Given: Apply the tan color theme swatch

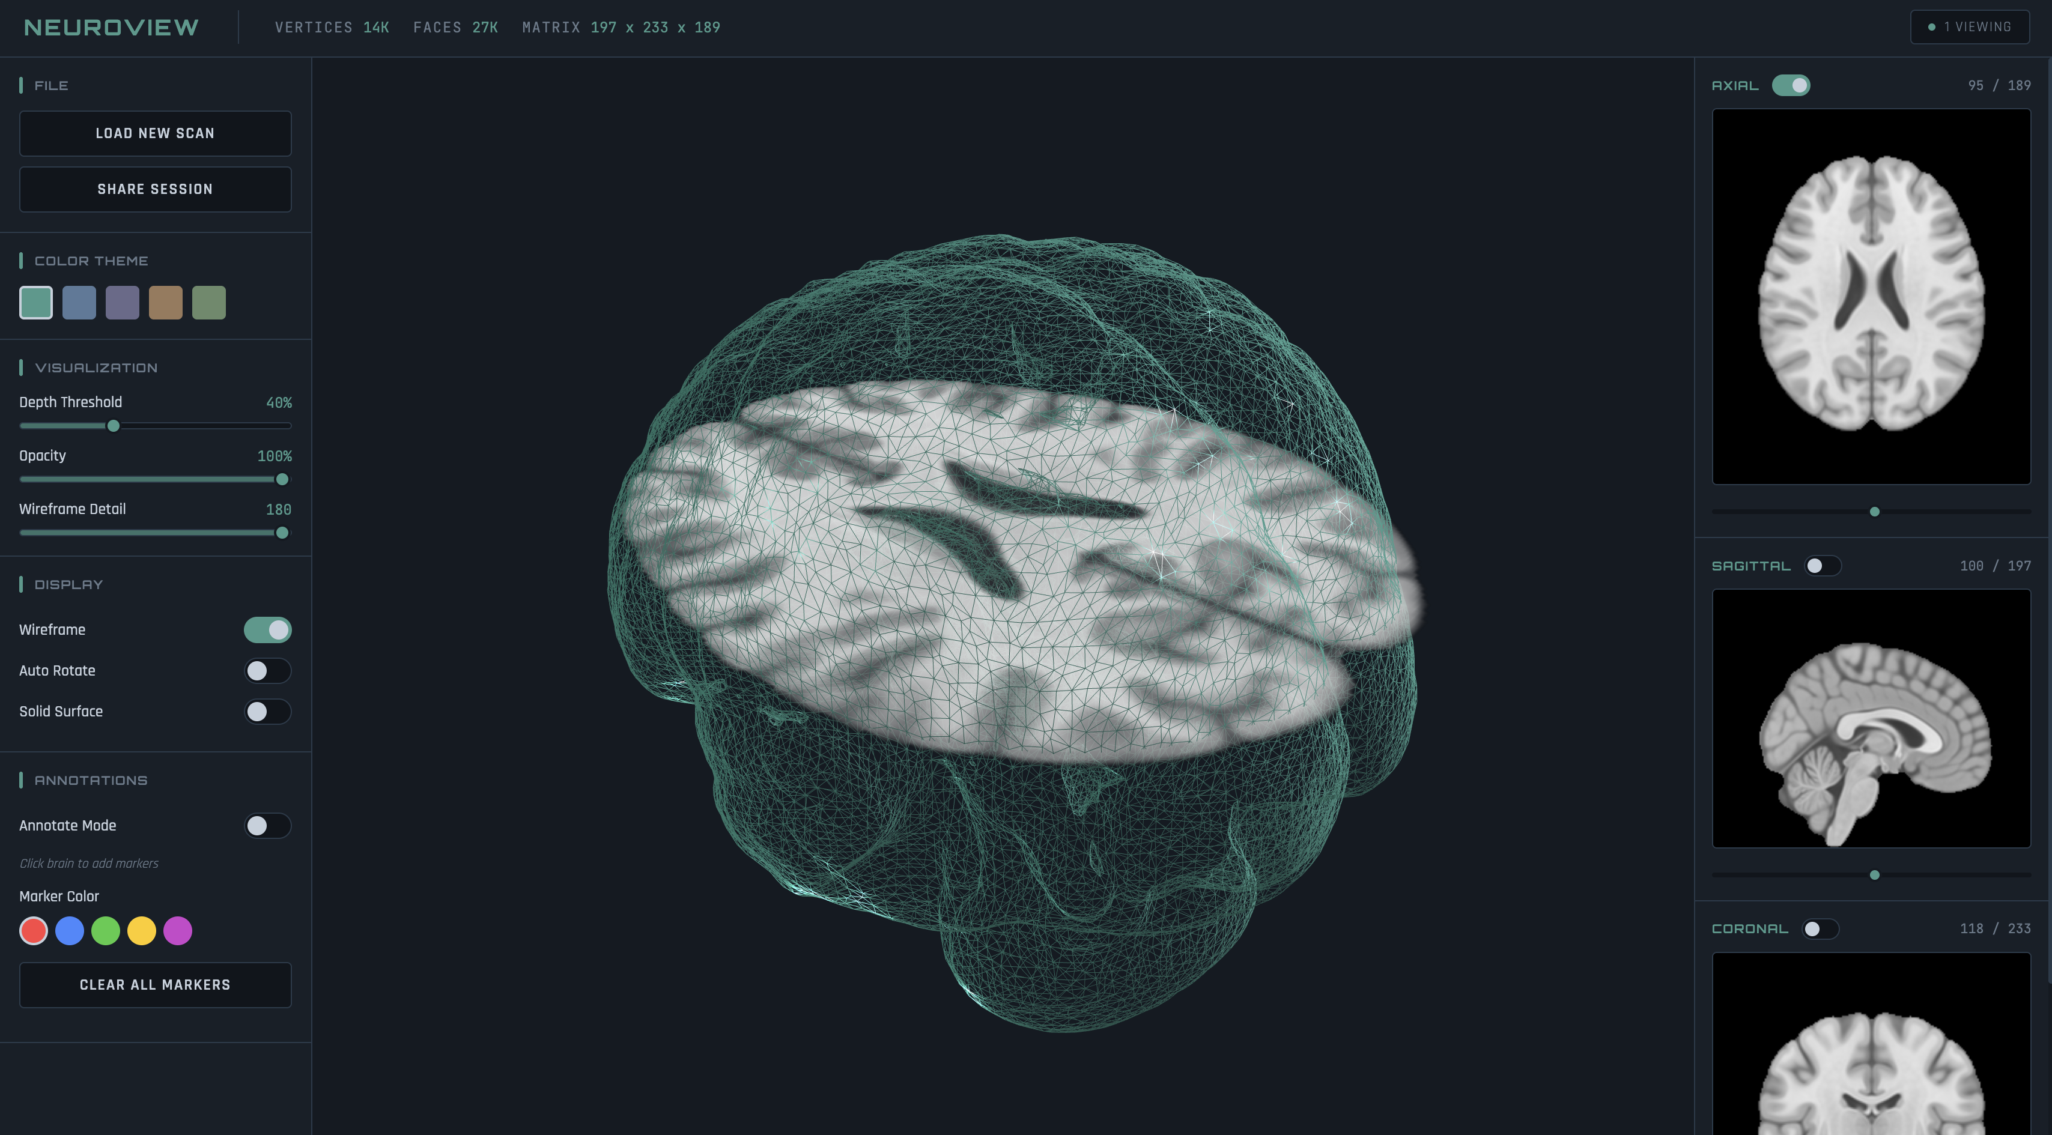Looking at the screenshot, I should tap(166, 303).
